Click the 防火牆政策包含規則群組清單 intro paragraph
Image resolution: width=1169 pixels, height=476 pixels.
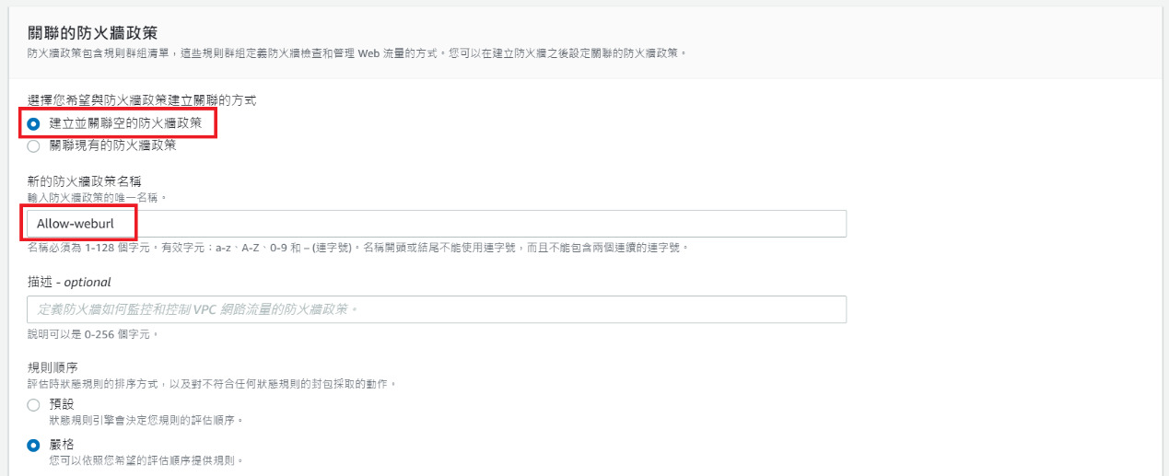357,52
